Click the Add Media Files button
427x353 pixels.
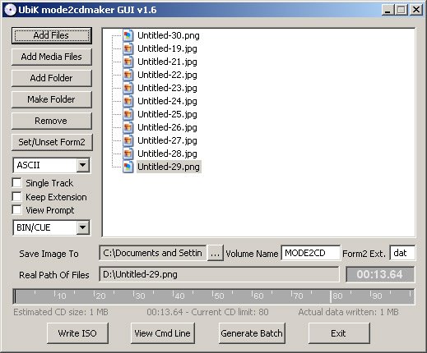[52, 57]
